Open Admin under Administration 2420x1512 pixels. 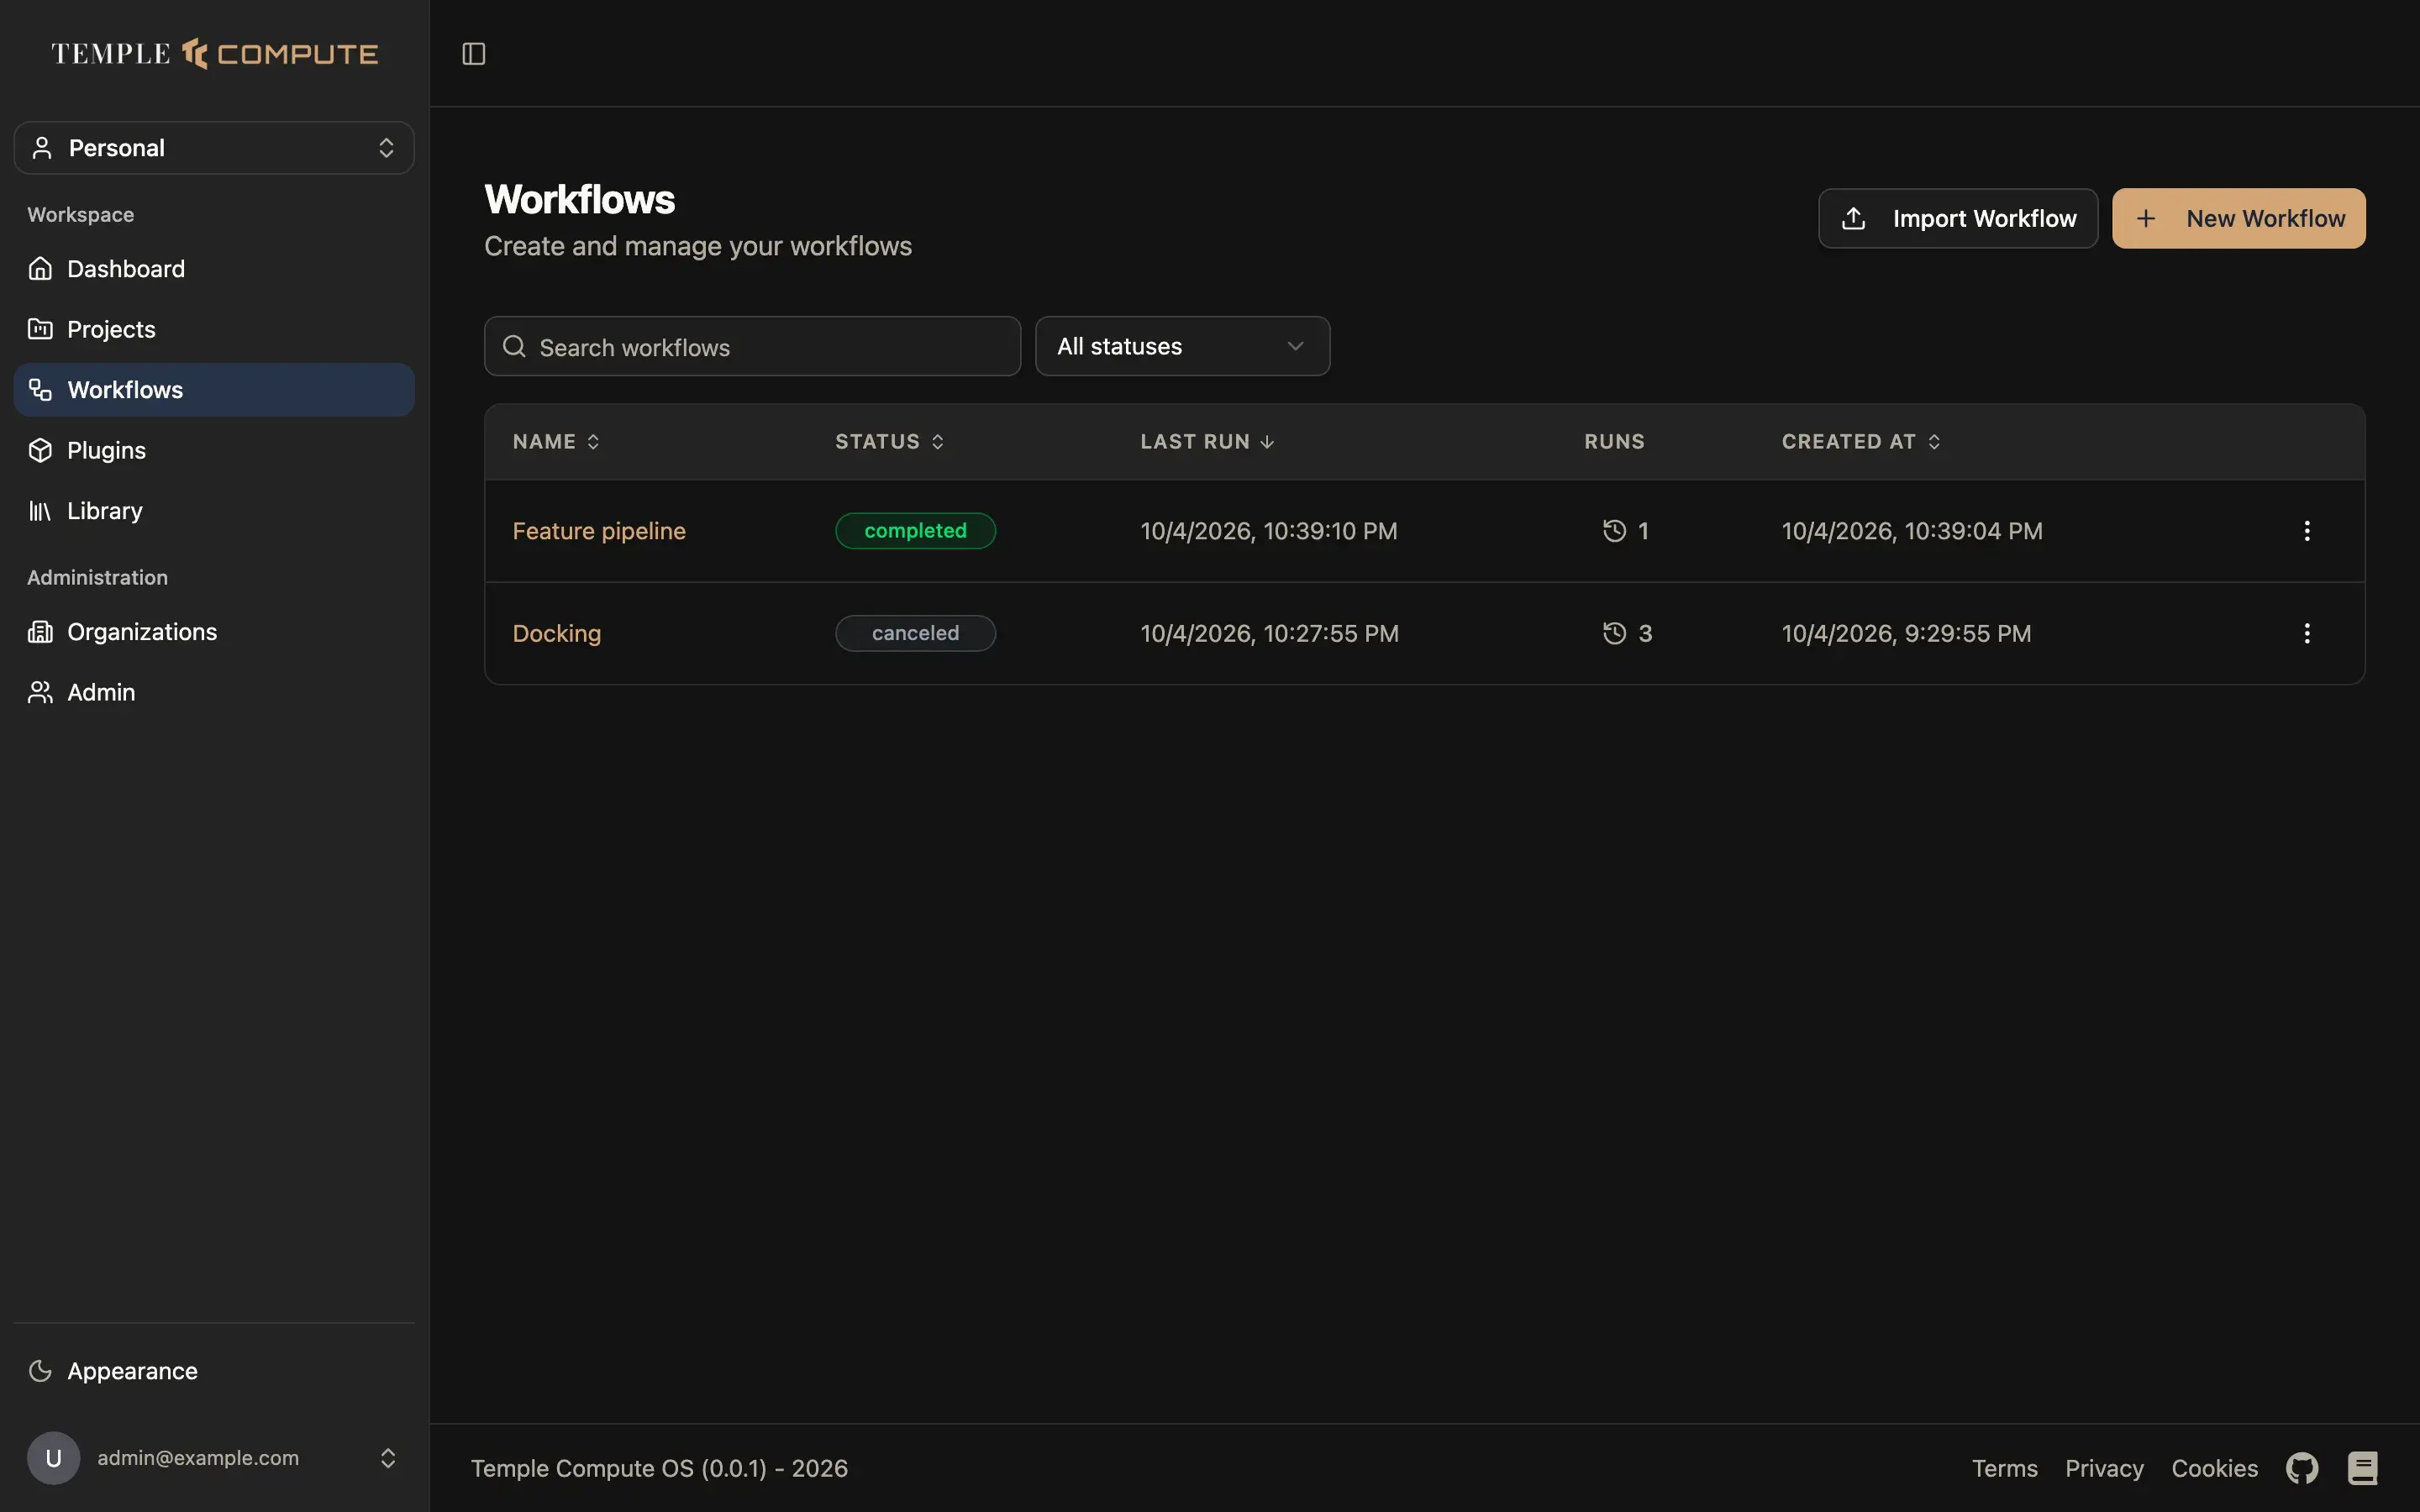(x=214, y=692)
